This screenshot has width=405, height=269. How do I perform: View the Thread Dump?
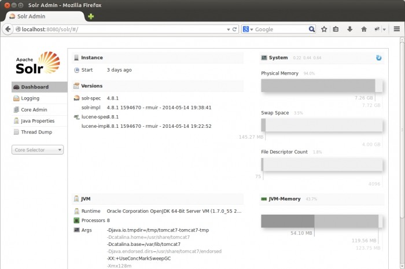(x=39, y=132)
